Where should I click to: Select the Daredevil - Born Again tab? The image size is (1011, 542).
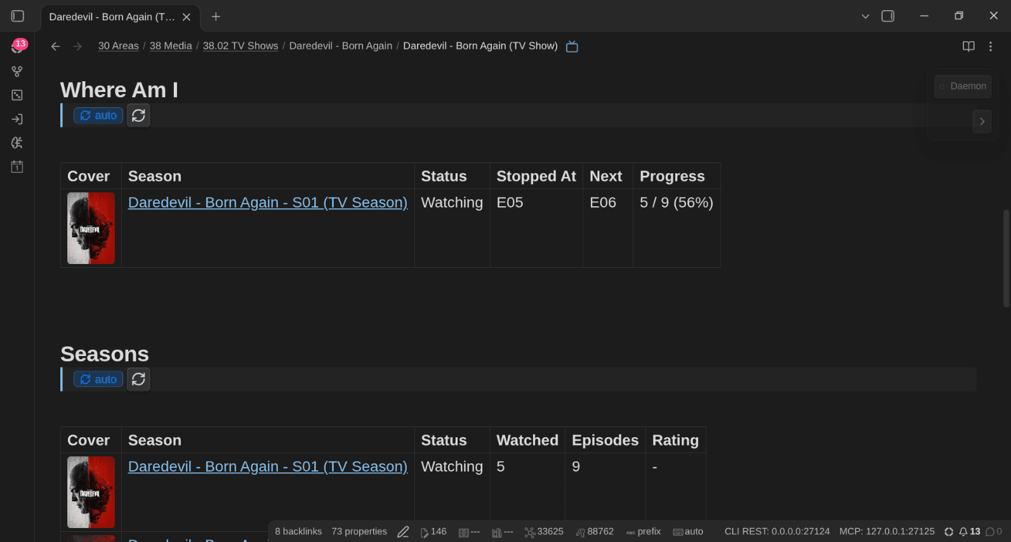[112, 17]
